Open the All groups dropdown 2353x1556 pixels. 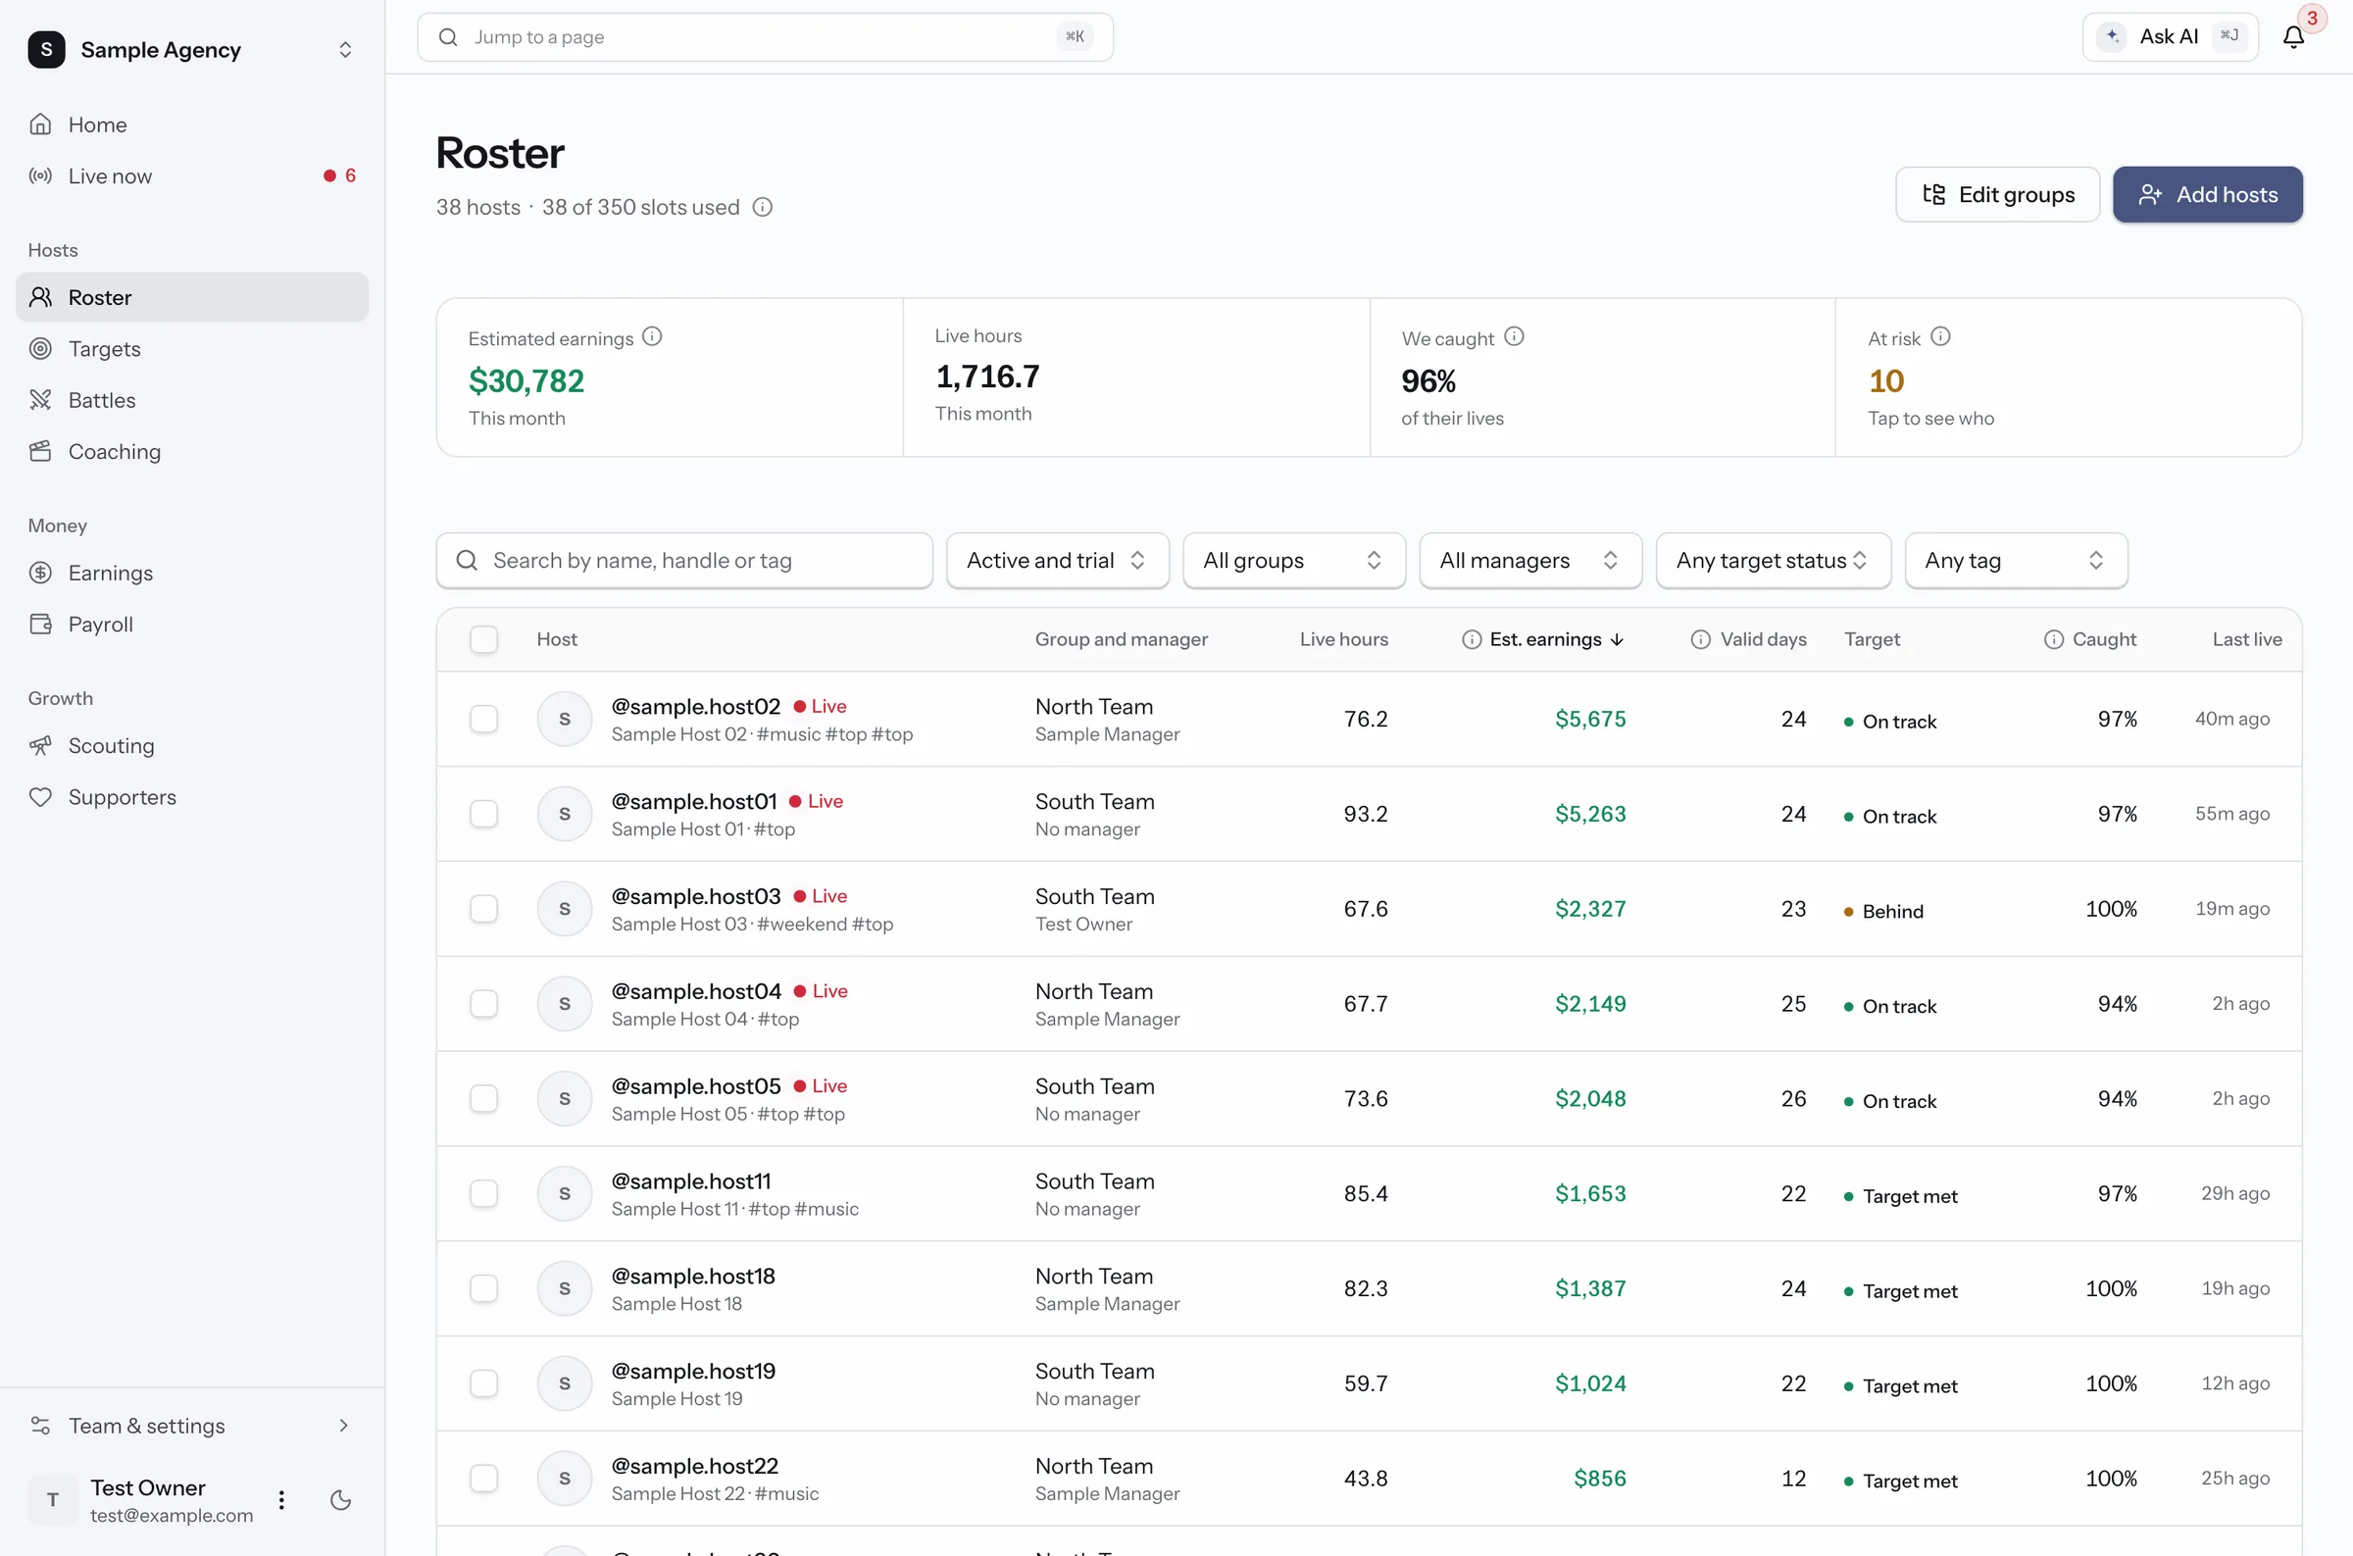1293,561
